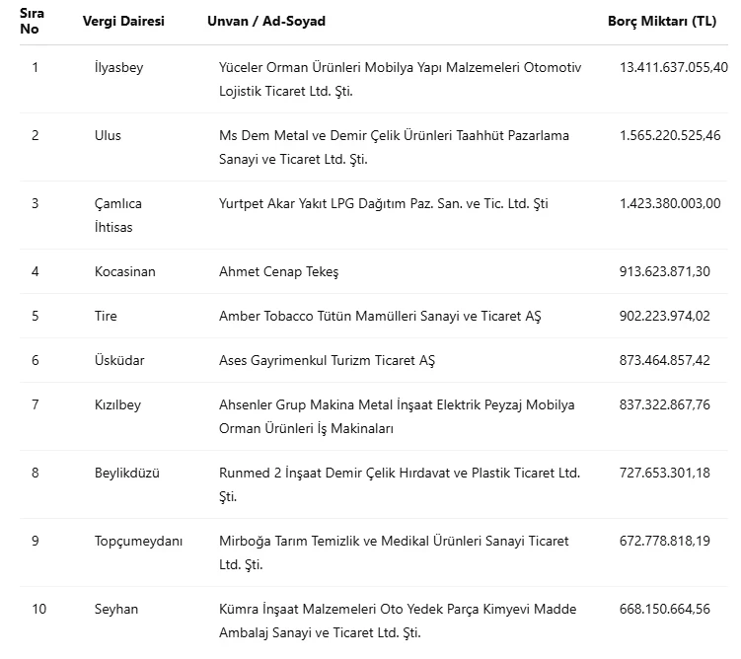Select the Mirboğa Tarım Temizlik entry
Image resolution: width=741 pixels, height=659 pixels.
(394, 552)
